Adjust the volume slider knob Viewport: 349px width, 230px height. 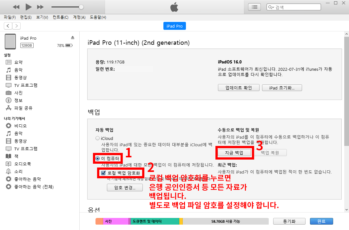[81, 7]
